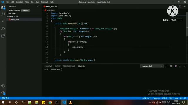The width and height of the screenshot is (188, 105).
Task: Expand the Outline section
Action: pyautogui.click(x=24, y=13)
